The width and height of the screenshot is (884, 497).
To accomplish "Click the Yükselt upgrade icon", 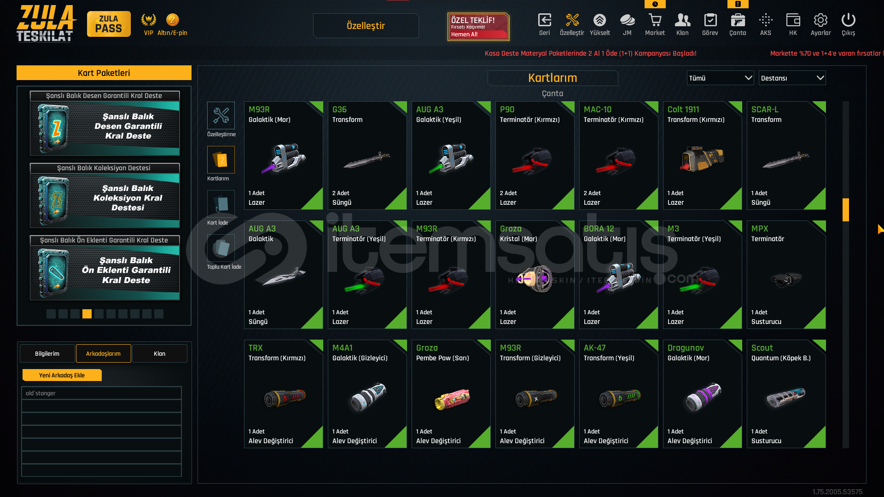I will click(x=599, y=20).
